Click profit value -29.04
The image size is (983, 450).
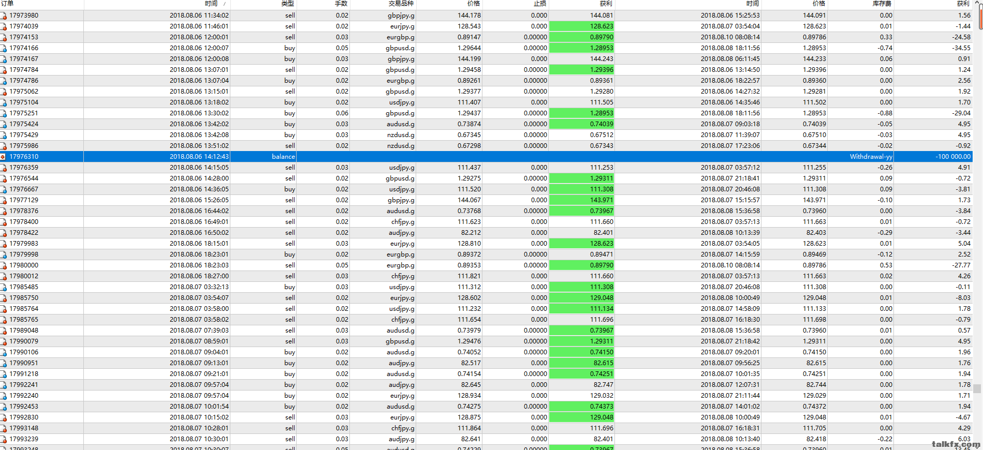click(x=962, y=113)
